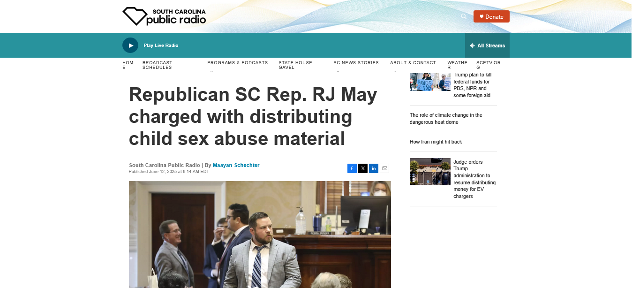Viewport: 632px width, 288px height.
Task: Open the All Streams panel
Action: [487, 45]
